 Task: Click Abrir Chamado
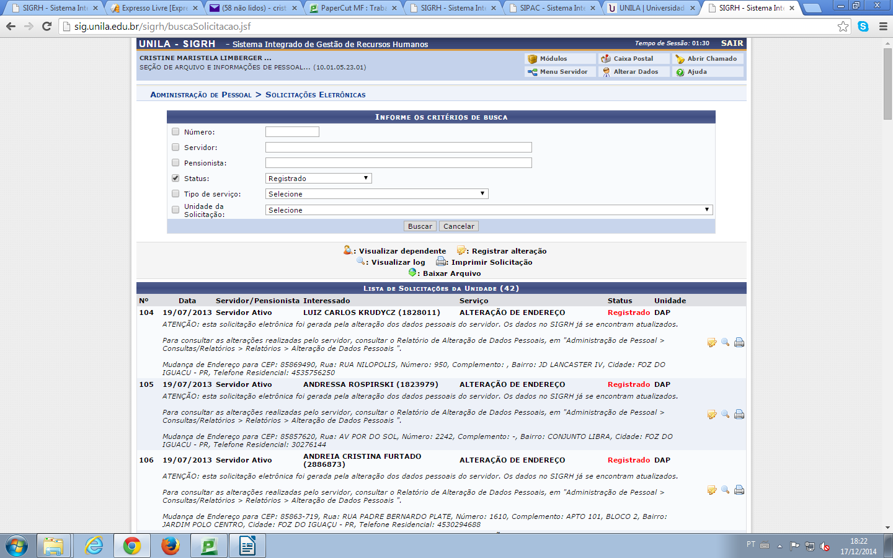[708, 59]
